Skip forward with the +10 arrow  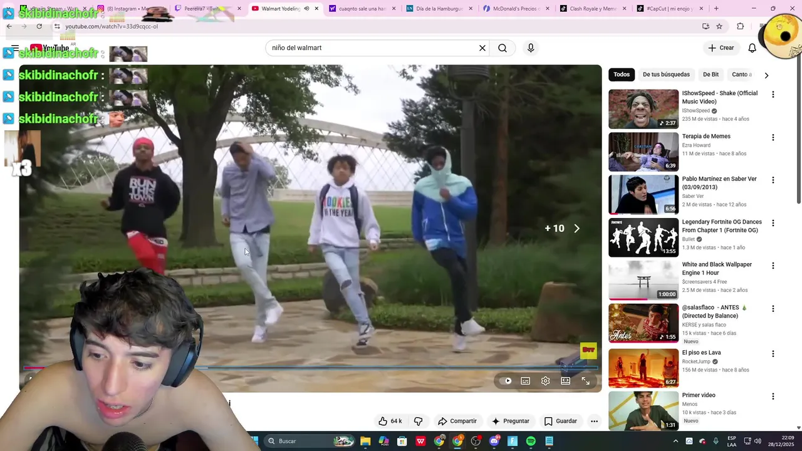pos(576,229)
